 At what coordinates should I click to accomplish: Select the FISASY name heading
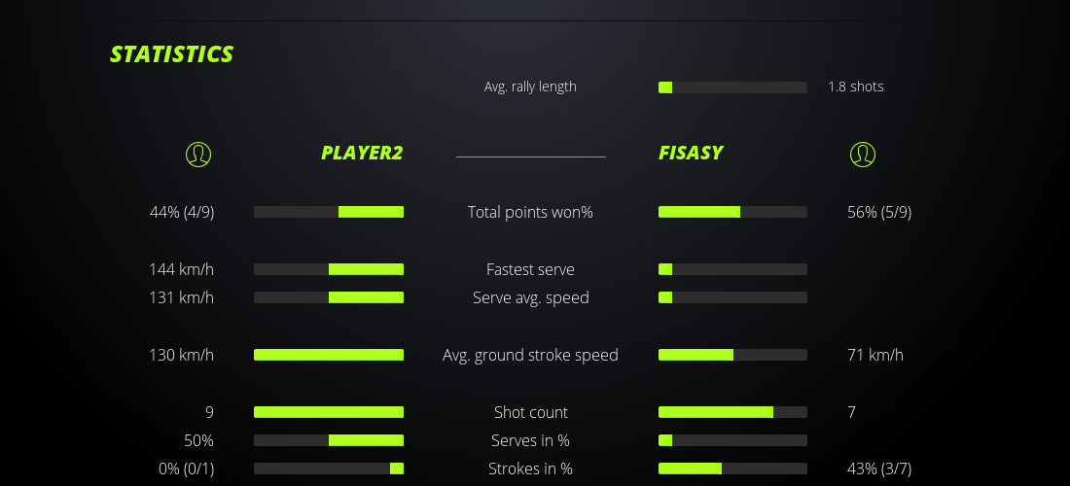click(x=691, y=153)
